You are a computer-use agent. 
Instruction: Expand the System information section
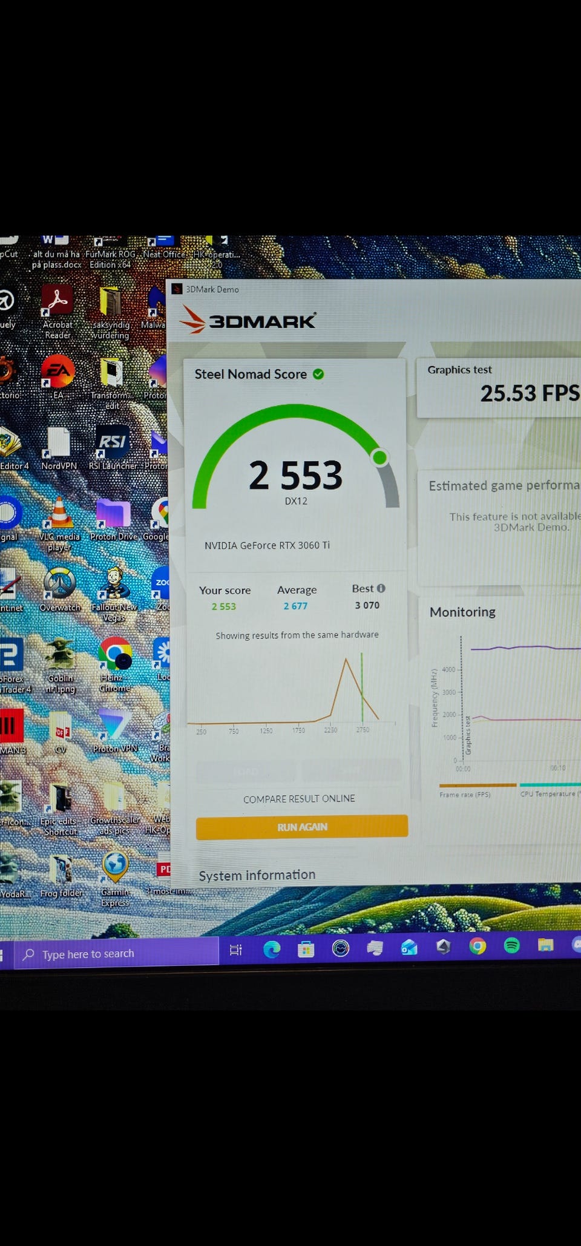257,875
